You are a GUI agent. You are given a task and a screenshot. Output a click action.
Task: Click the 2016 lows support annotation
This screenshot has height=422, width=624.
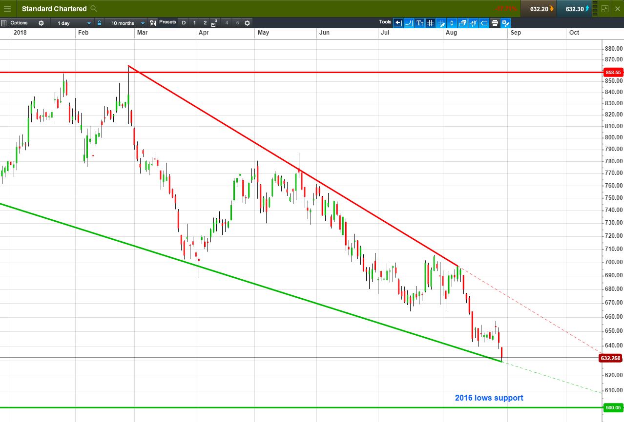(x=489, y=398)
